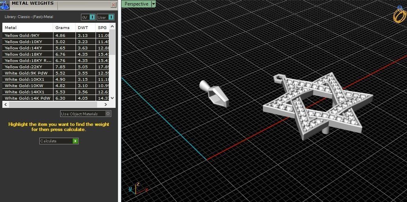Viewport: 407px width, 202px height.
Task: Sort by the Metal column header
Action: point(28,27)
